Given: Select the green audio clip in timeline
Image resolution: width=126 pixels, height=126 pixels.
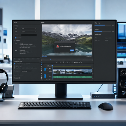Looking at the screenshot, I should click(x=72, y=77).
